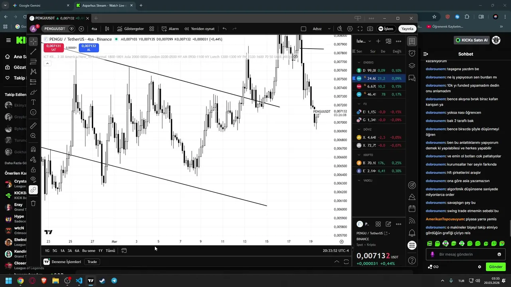Add symbol to watchlist with plus icon

pyautogui.click(x=378, y=41)
